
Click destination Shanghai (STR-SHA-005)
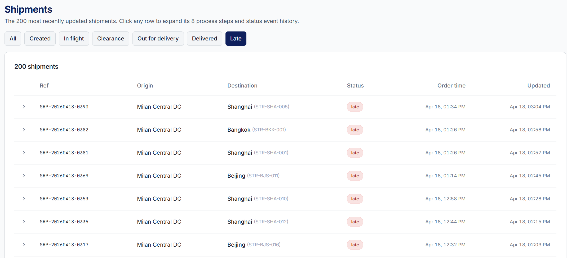(x=258, y=107)
